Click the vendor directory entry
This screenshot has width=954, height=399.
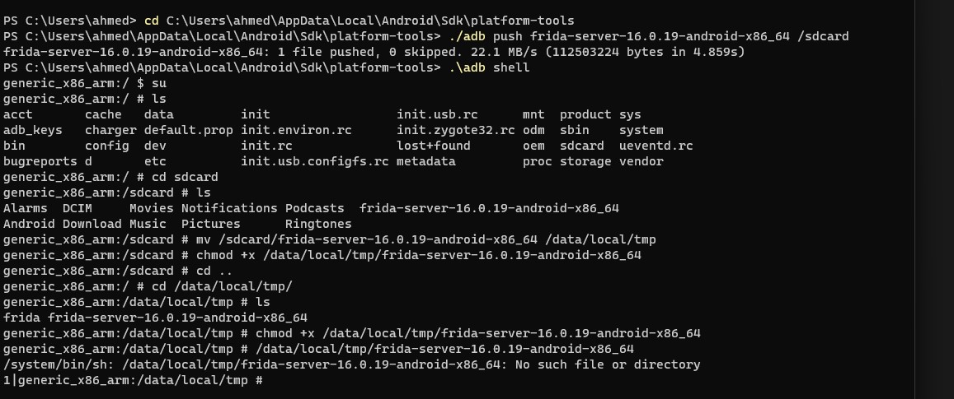tap(641, 161)
